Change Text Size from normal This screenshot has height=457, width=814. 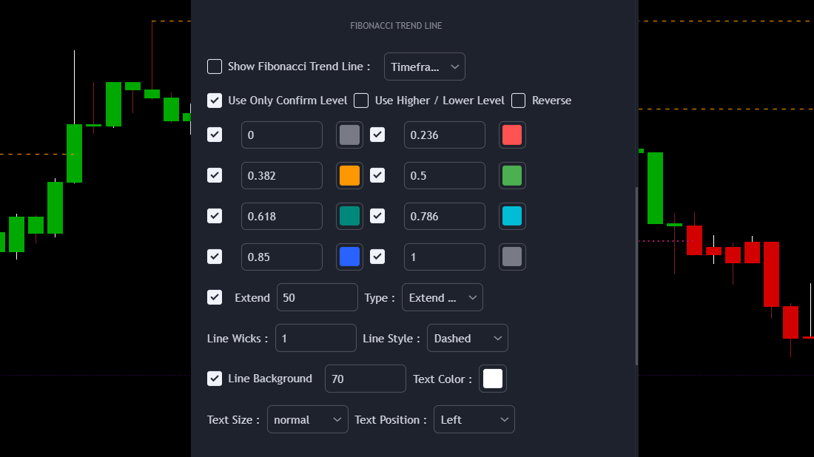click(307, 419)
